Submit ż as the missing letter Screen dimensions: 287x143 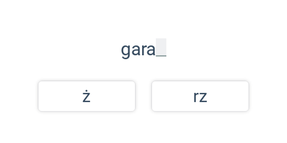[x=87, y=96]
